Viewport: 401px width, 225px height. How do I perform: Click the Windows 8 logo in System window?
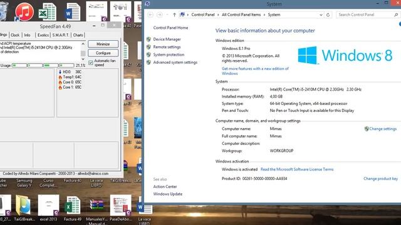345,55
